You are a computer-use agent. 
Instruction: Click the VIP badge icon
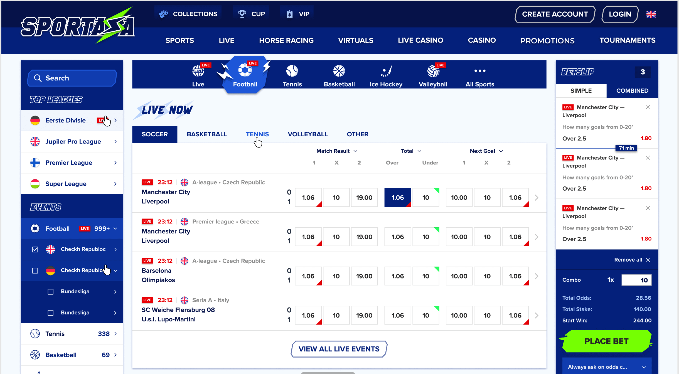pos(289,14)
